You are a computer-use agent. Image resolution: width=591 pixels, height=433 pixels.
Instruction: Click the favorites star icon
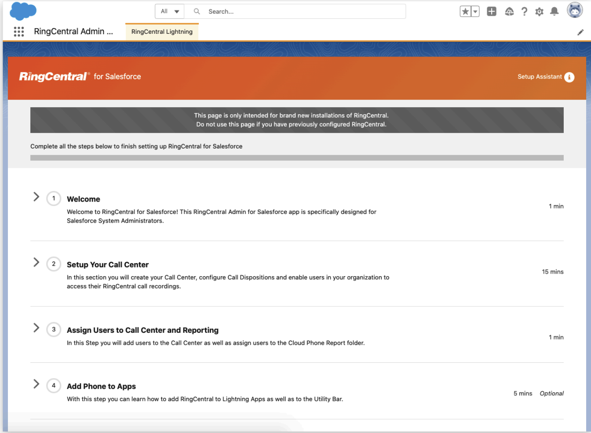tap(465, 11)
